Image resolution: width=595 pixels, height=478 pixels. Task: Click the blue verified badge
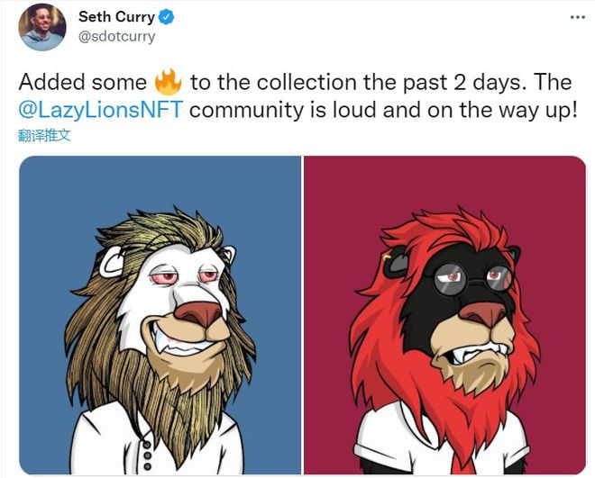click(167, 17)
